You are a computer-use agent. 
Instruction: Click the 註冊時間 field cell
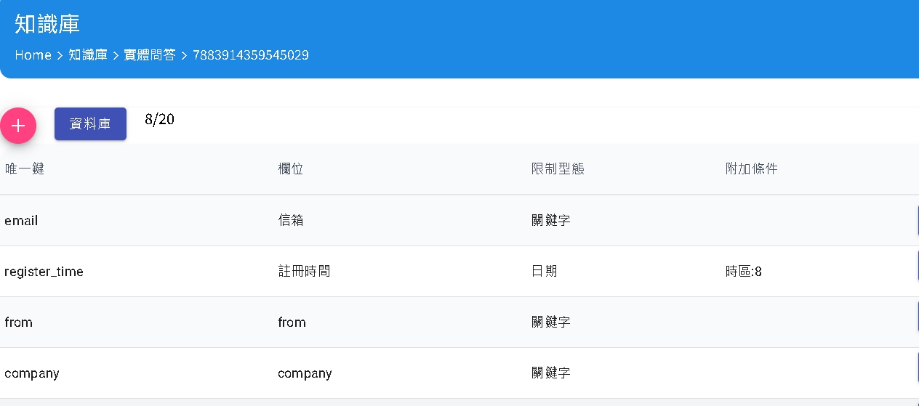(x=304, y=271)
